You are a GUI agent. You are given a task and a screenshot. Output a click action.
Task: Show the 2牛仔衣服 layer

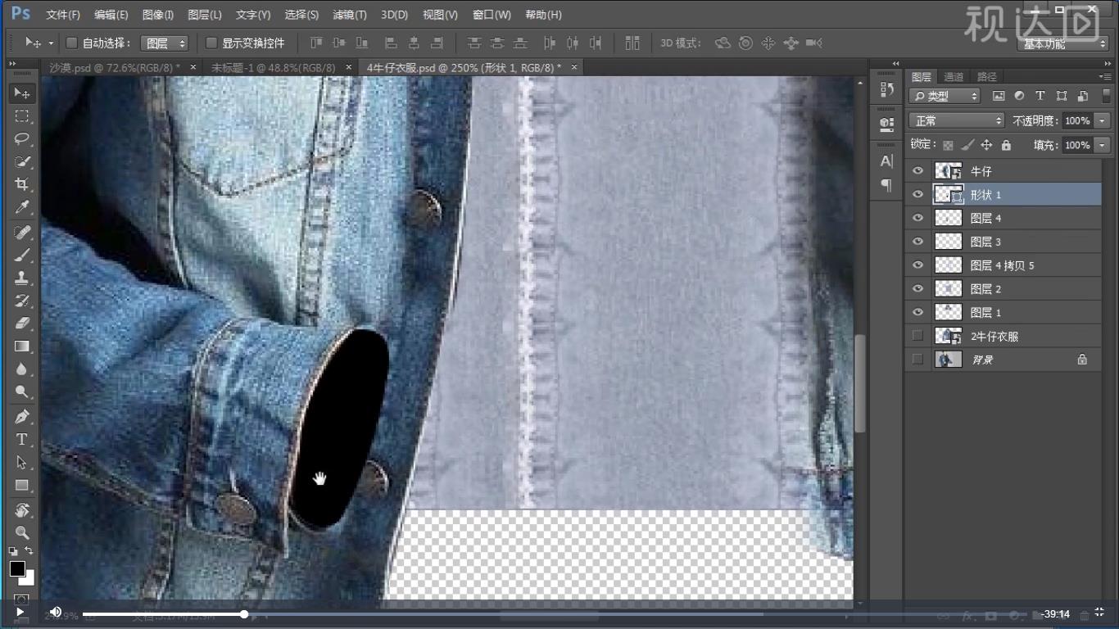(x=917, y=336)
